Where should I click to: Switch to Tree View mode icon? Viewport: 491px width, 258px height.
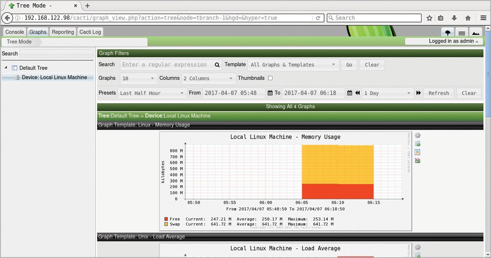(448, 32)
